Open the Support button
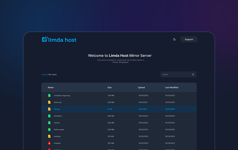The height and width of the screenshot is (150, 238). pyautogui.click(x=189, y=40)
